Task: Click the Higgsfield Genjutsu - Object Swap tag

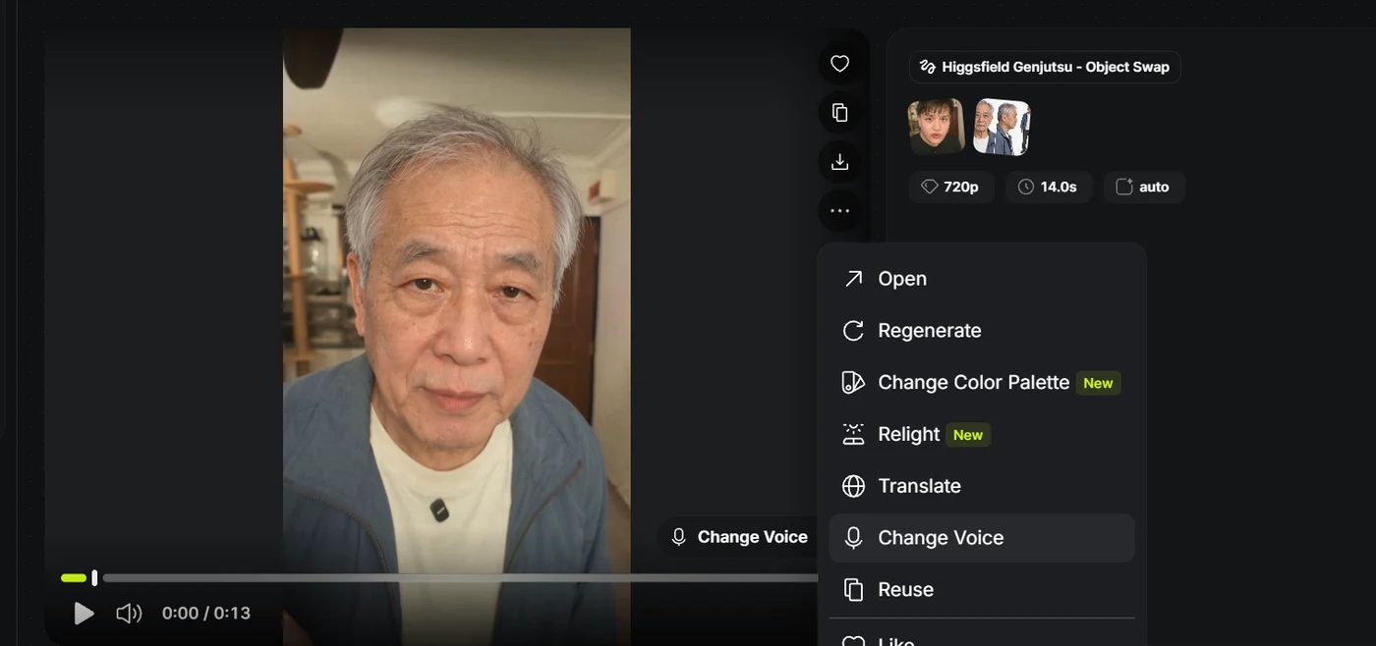Action: tap(1045, 67)
